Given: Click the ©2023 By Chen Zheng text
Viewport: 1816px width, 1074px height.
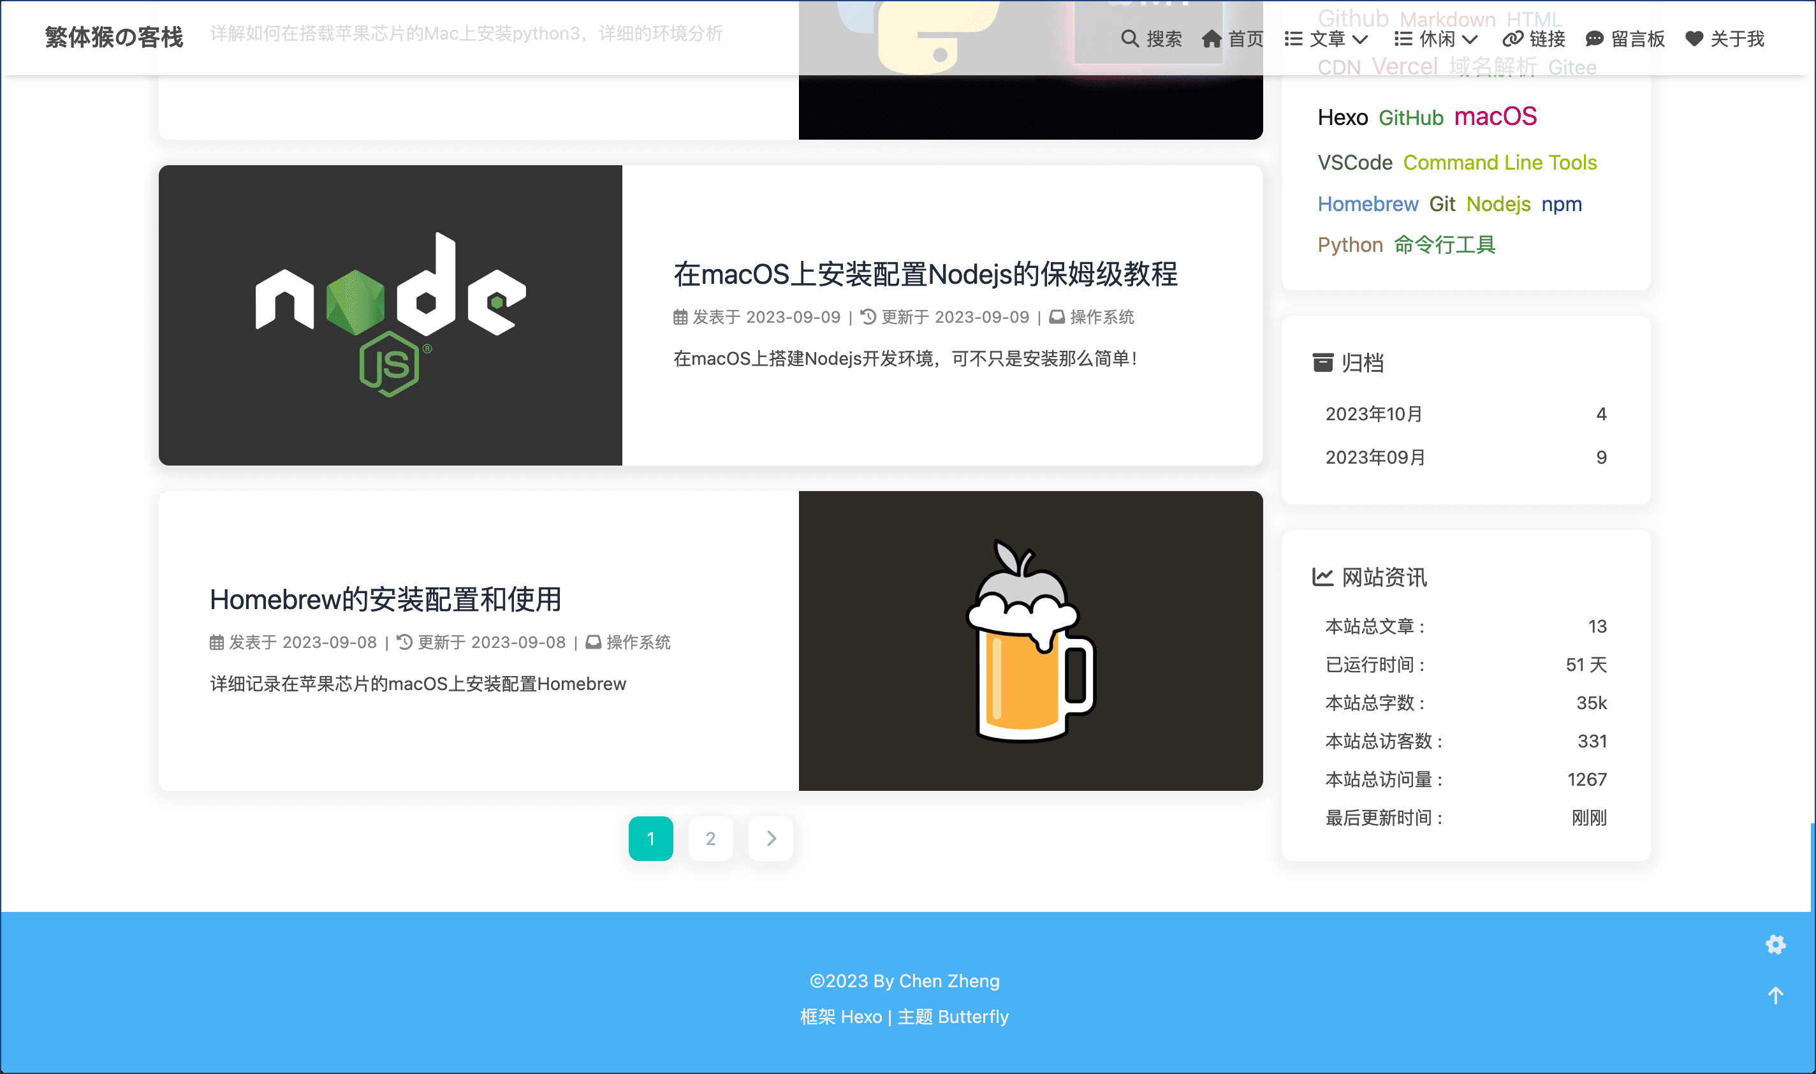Looking at the screenshot, I should 904,981.
